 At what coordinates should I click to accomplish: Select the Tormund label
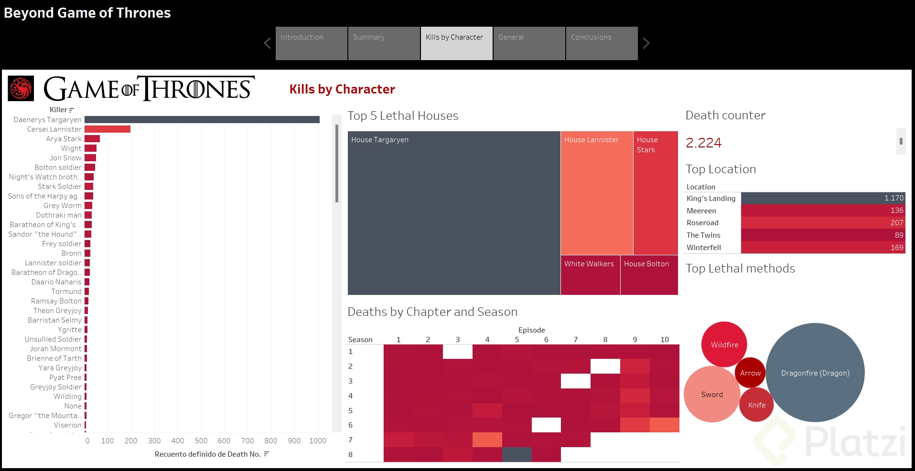click(x=66, y=292)
